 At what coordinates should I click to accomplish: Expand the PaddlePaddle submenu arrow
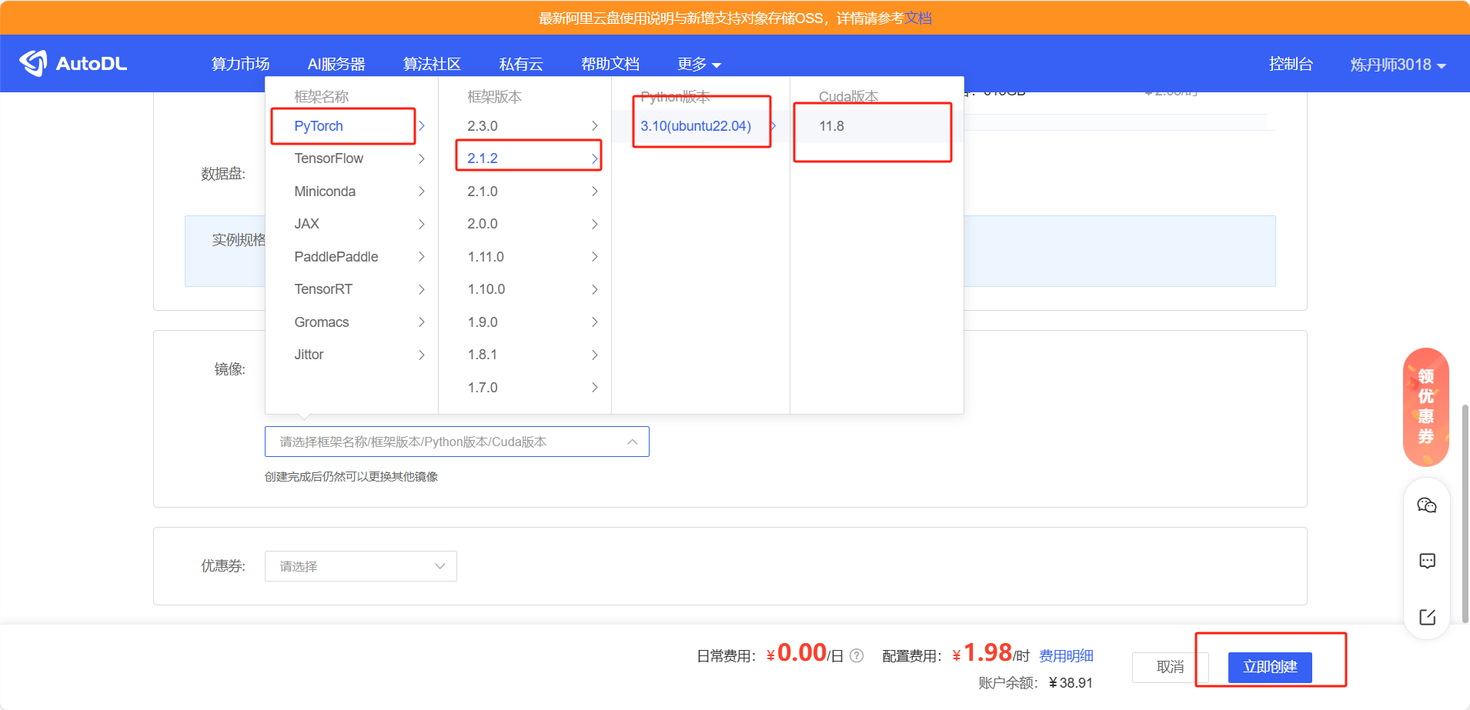422,256
